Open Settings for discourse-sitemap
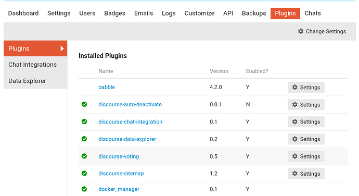The image size is (359, 196). click(x=306, y=174)
